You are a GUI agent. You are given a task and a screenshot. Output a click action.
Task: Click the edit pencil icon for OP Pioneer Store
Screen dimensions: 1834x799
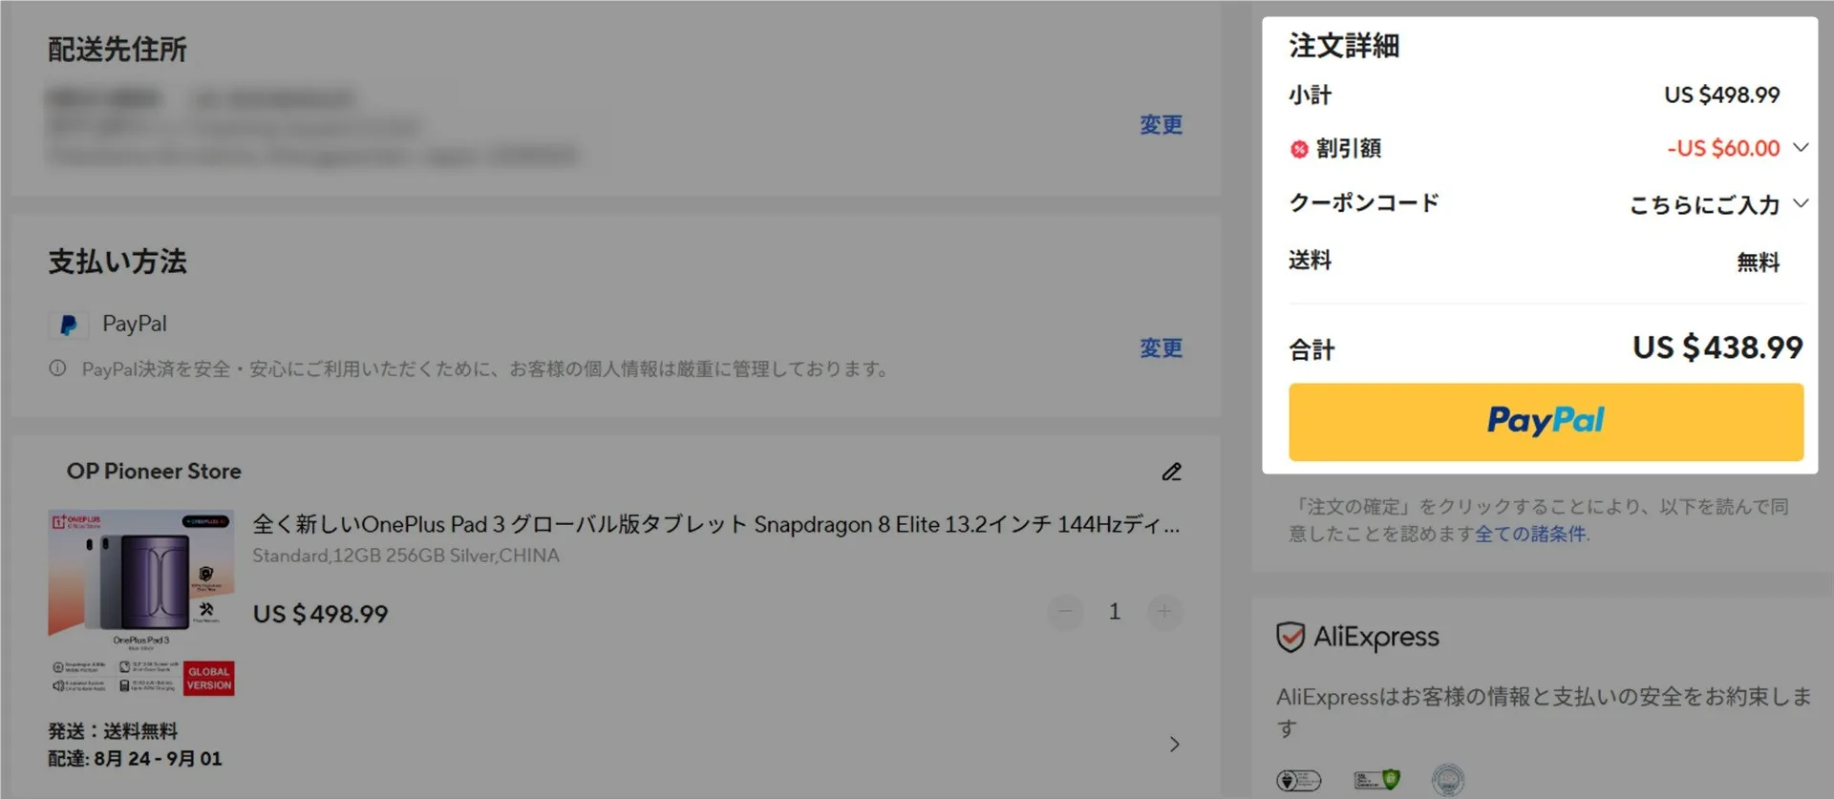point(1172,472)
